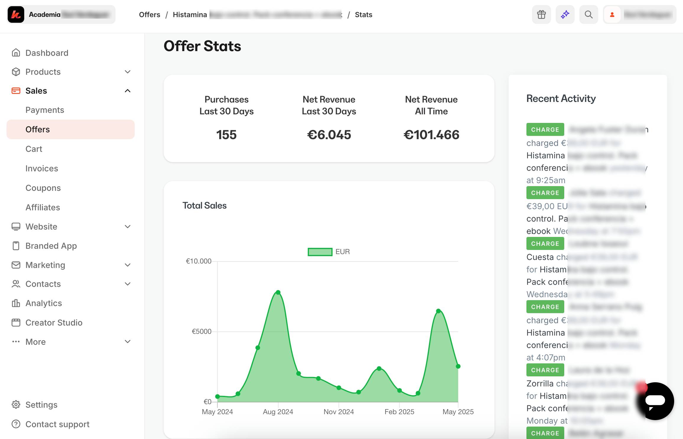Click the Offers breadcrumb link
Image resolution: width=683 pixels, height=439 pixels.
click(x=149, y=14)
